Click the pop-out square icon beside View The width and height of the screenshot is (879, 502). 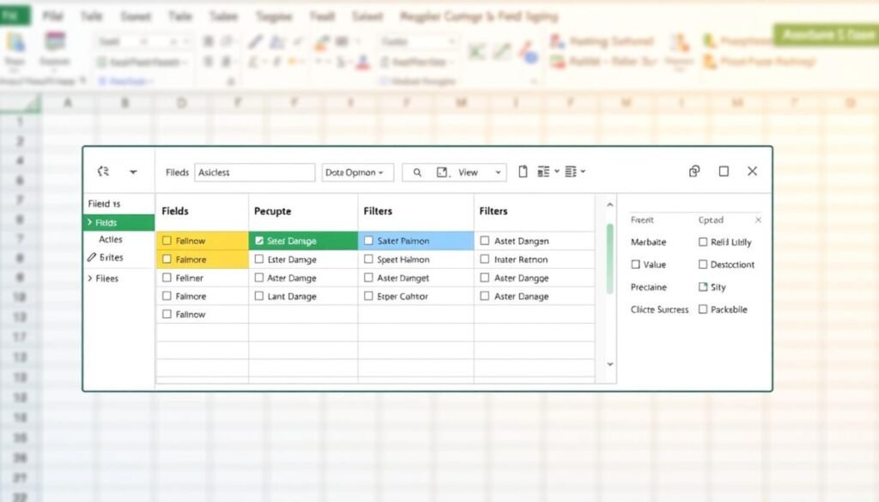[x=442, y=172]
